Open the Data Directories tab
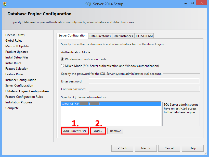209x157 pixels. (x=100, y=36)
